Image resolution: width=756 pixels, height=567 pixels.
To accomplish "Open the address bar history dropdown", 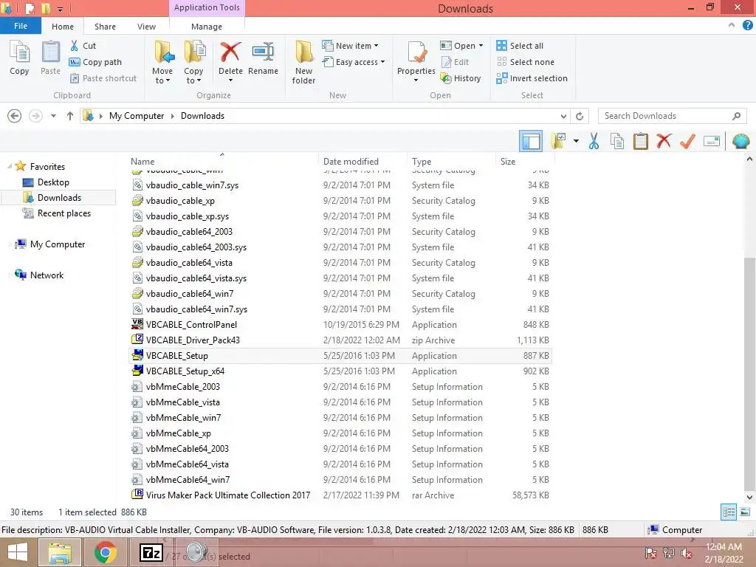I will 563,116.
